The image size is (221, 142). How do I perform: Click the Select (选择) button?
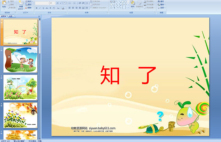tap(161, 8)
